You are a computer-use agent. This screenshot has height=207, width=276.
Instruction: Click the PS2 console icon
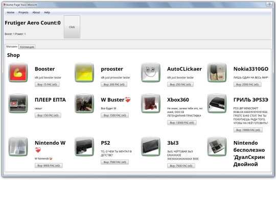(84, 147)
